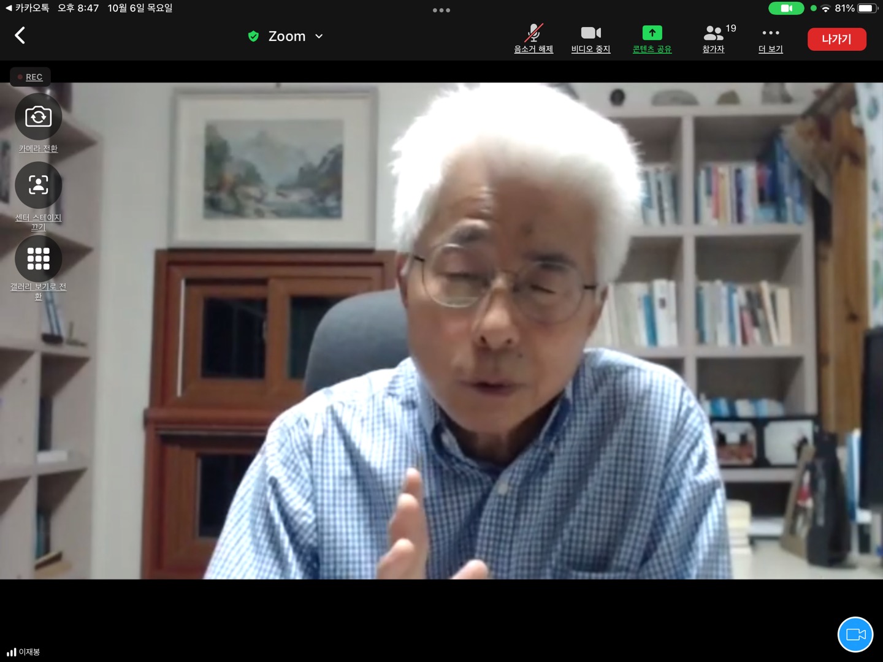
Task: Return to 카카오톡 via status bar
Action: 28,8
